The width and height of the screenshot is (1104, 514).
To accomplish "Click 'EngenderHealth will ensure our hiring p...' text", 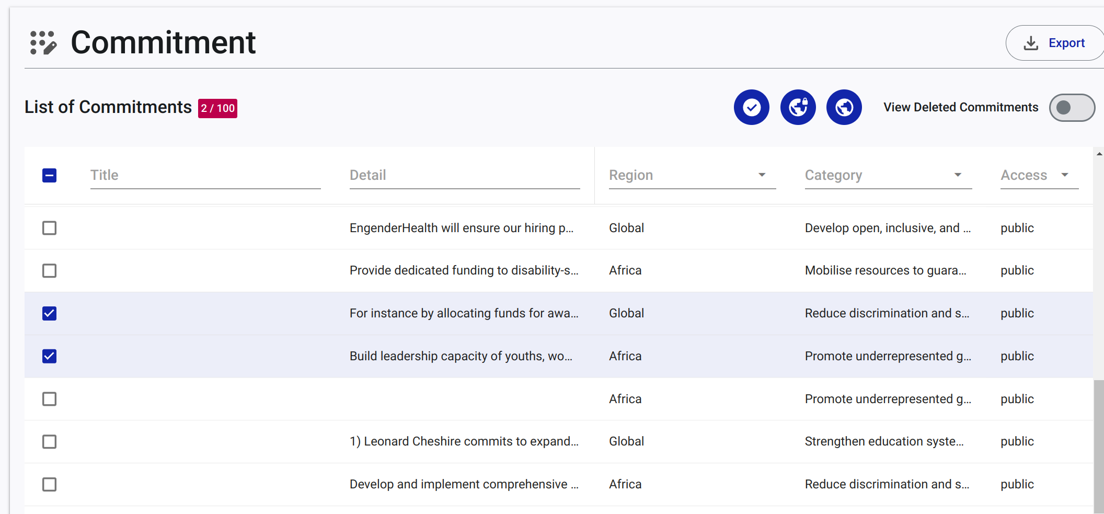I will click(x=462, y=228).
